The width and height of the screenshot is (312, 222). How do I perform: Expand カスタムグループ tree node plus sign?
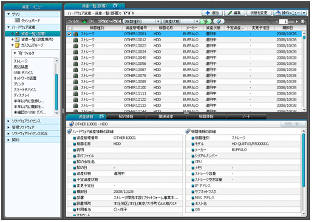tap(13, 45)
